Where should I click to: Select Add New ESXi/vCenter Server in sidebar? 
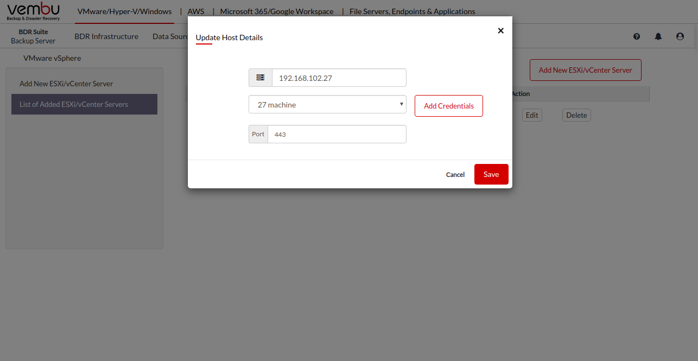[66, 84]
